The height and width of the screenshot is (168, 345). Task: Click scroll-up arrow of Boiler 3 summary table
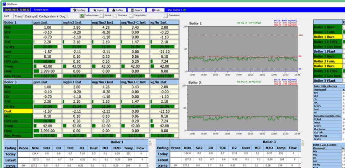(303, 141)
